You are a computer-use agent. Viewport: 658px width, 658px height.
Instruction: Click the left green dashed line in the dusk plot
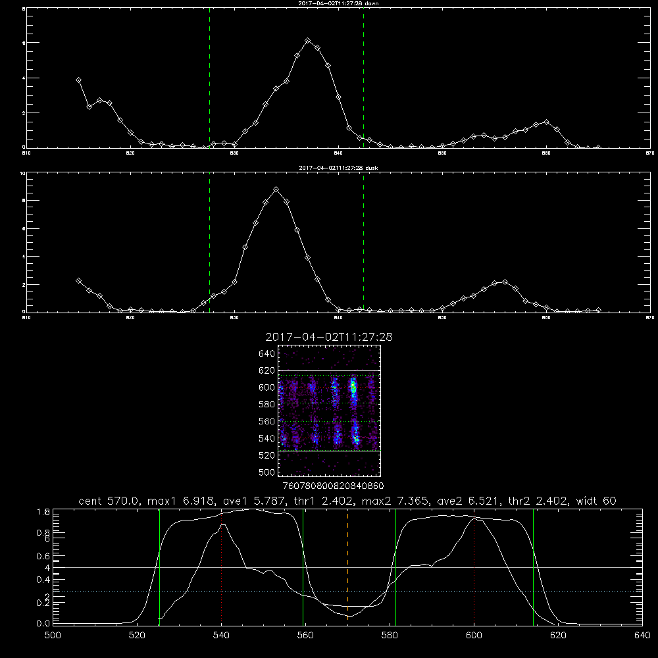click(x=209, y=242)
